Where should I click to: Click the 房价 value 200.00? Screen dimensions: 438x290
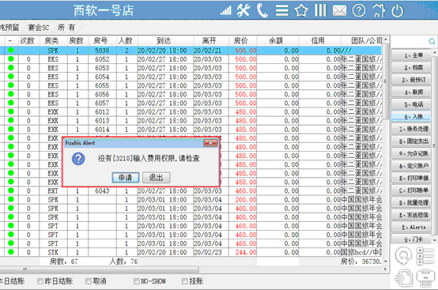[246, 200]
